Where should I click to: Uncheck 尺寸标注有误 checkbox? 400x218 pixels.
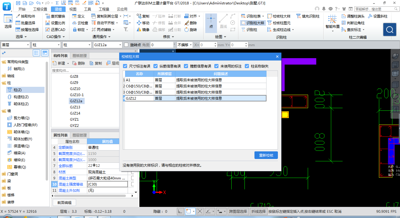click(x=125, y=66)
